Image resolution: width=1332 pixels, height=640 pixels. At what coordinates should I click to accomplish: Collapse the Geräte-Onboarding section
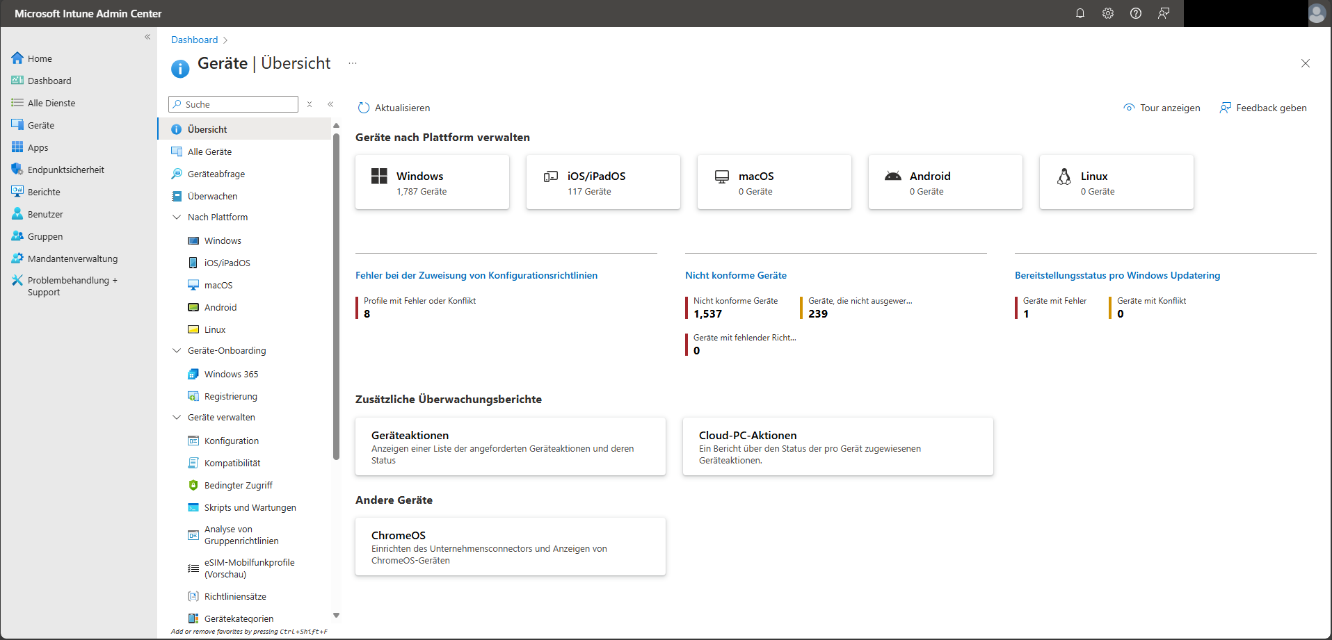point(177,350)
